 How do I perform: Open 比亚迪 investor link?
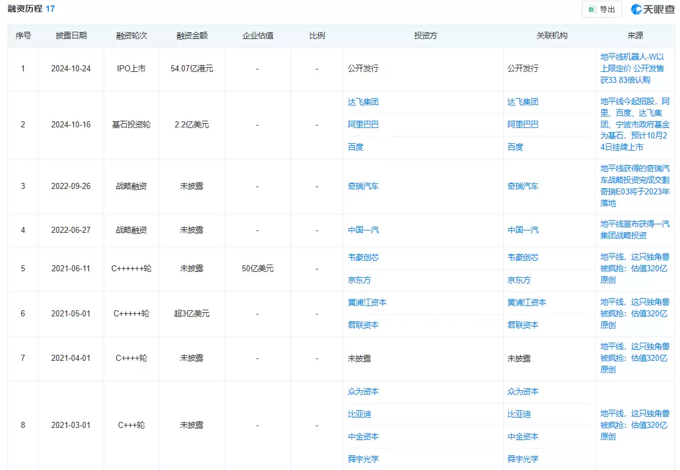tap(359, 414)
